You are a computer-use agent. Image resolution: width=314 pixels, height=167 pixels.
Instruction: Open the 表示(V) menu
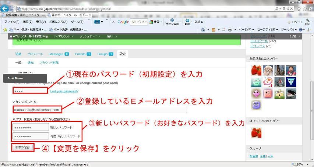point(41,22)
